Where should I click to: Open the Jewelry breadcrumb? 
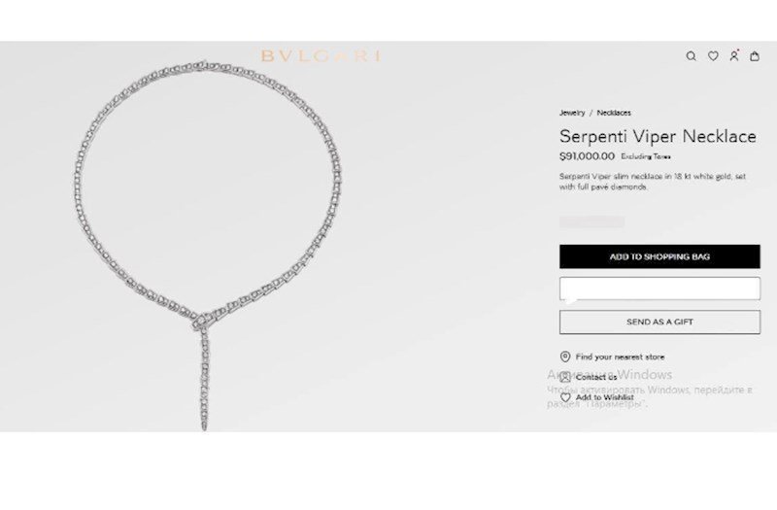pyautogui.click(x=572, y=113)
